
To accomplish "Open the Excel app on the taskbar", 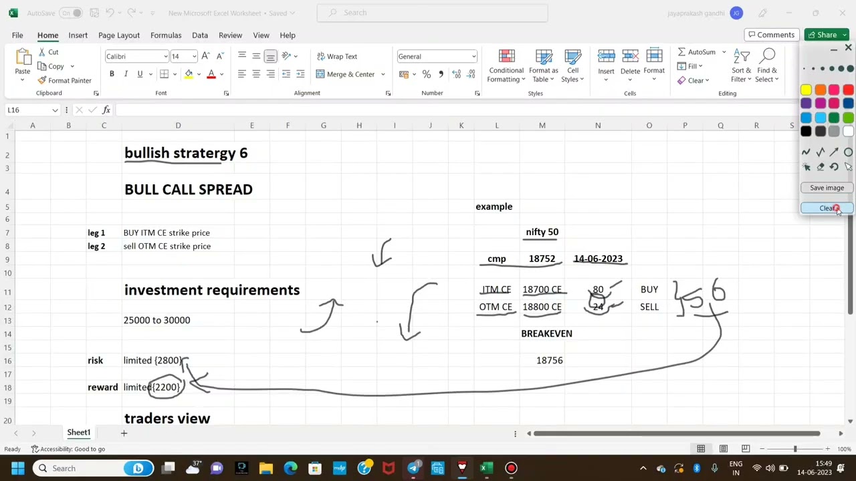I will click(486, 468).
